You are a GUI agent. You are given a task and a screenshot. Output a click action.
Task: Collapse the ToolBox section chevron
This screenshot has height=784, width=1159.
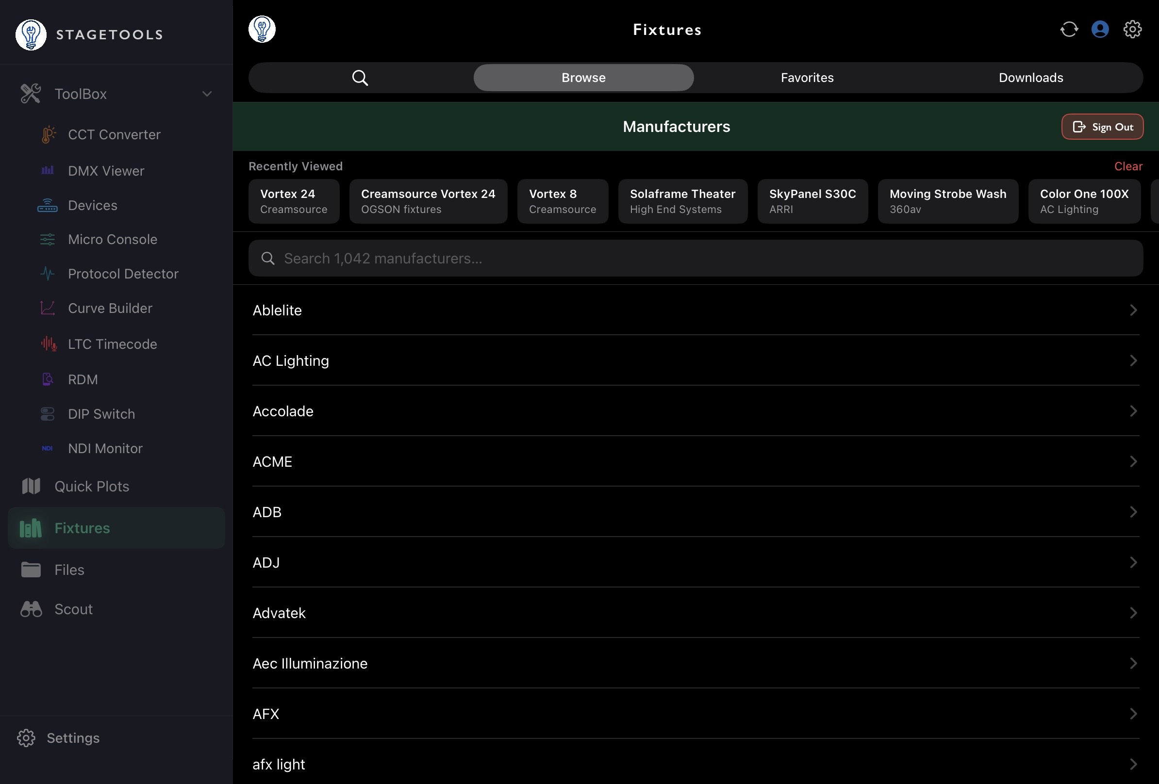207,94
